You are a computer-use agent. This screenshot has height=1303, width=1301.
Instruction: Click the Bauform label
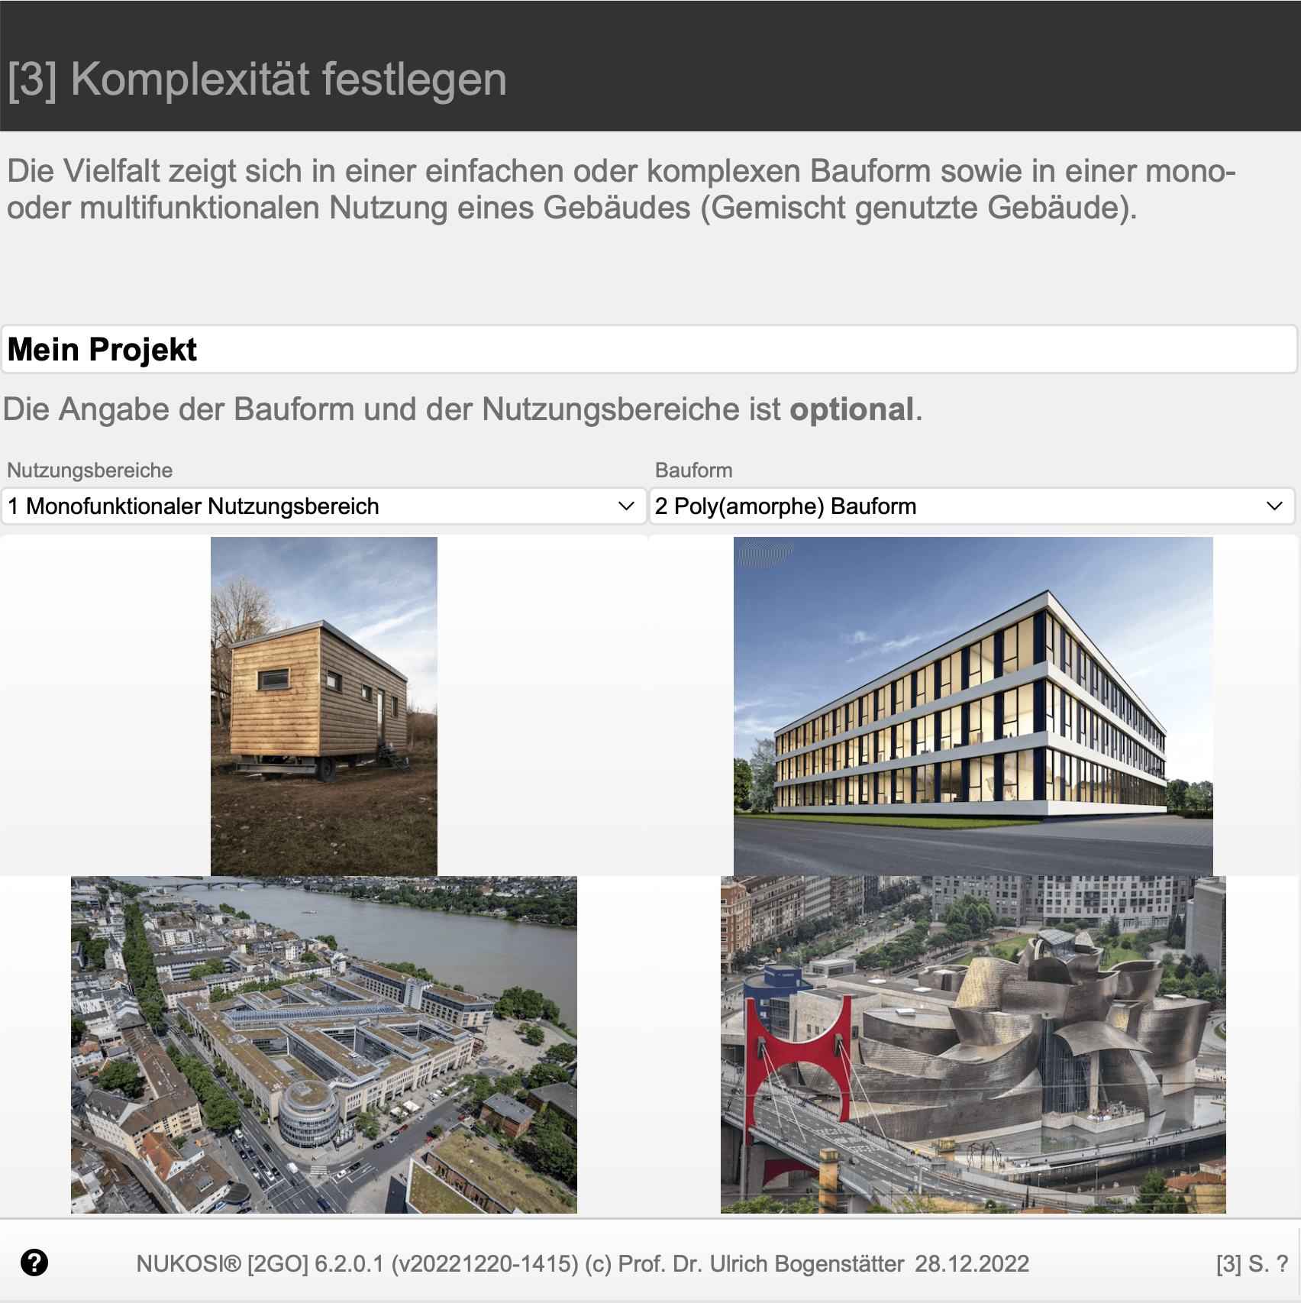tap(694, 470)
